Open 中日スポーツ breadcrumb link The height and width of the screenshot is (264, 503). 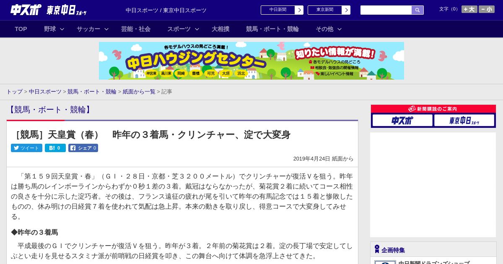45,92
